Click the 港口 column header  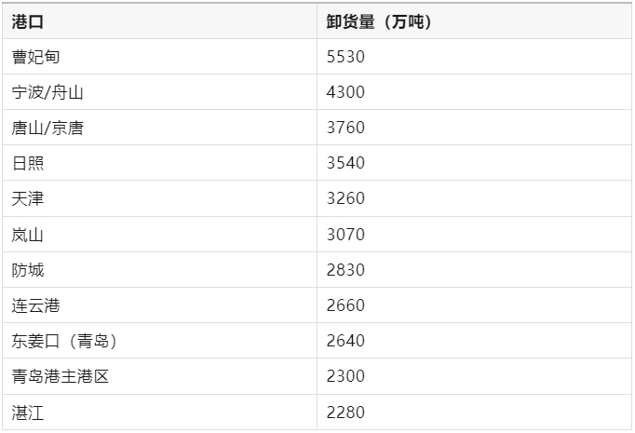tap(159, 21)
